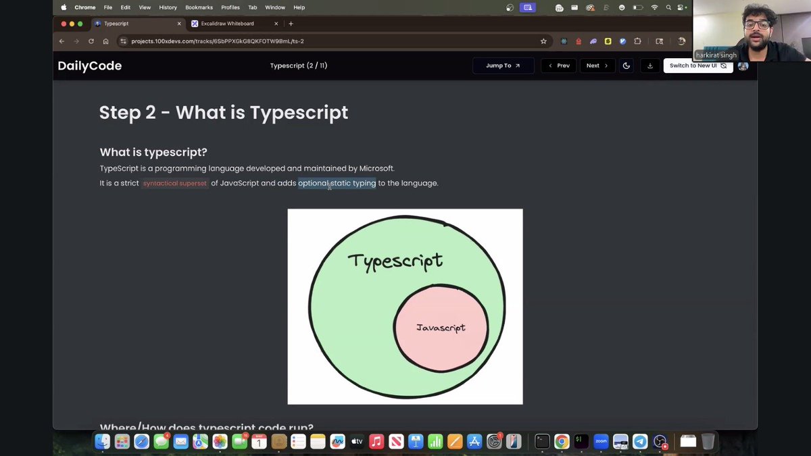Open Trash in the Dock
Screen dimensions: 811x456
pos(708,441)
